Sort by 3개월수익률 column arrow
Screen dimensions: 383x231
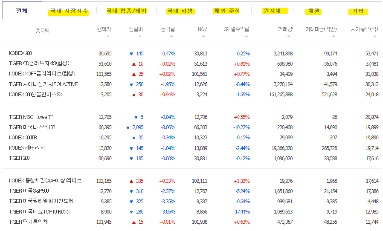tap(246, 36)
